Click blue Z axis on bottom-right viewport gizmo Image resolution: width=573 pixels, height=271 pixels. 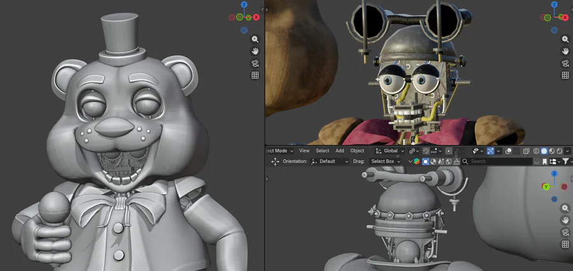[555, 174]
